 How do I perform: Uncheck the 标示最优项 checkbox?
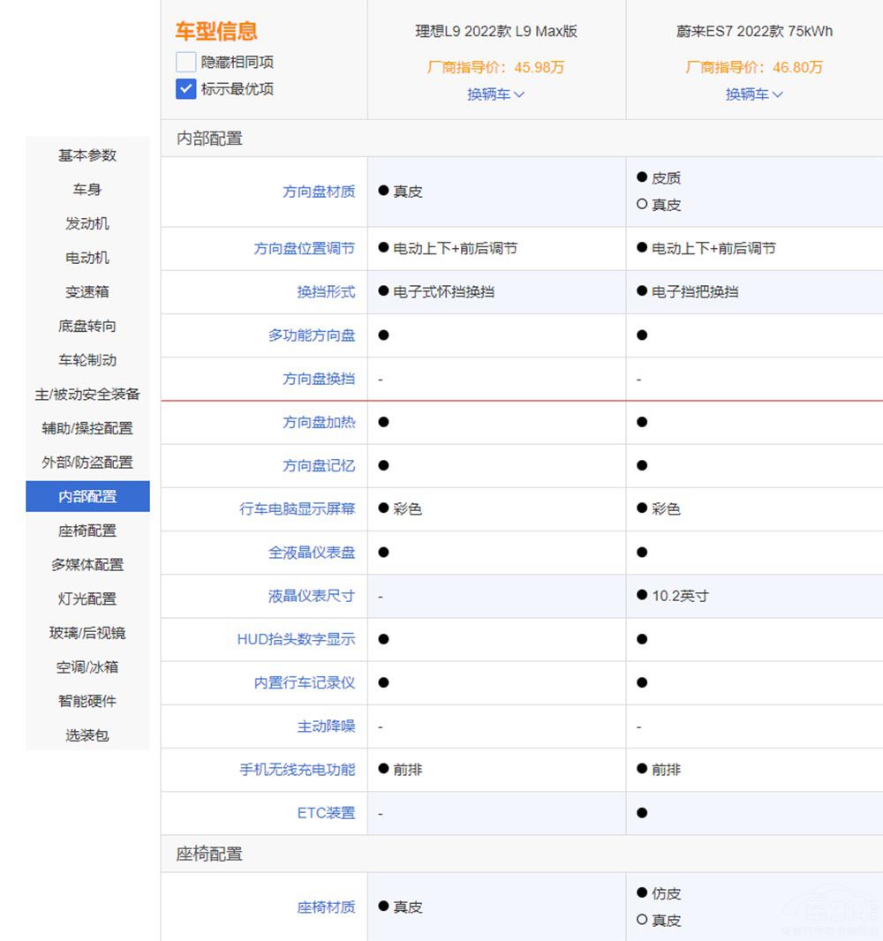tap(185, 88)
